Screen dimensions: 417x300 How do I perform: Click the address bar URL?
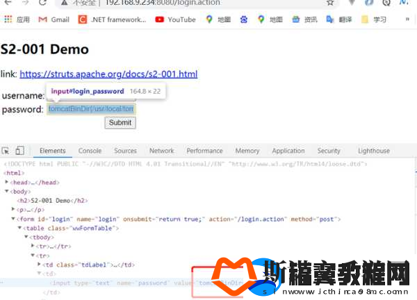[x=163, y=3]
